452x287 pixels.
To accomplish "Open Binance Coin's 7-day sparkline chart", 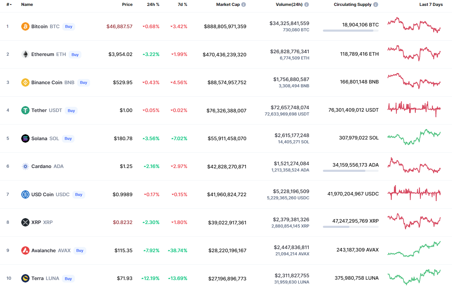I will coord(414,81).
